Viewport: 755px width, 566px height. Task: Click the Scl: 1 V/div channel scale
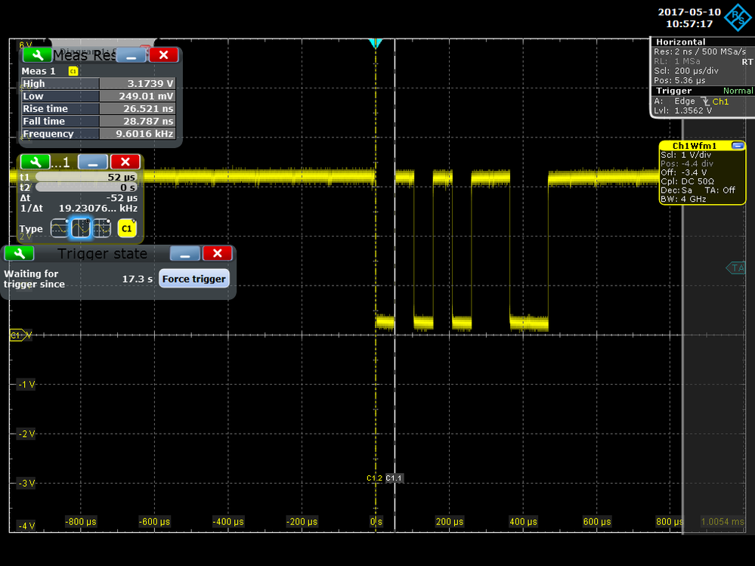pos(685,154)
